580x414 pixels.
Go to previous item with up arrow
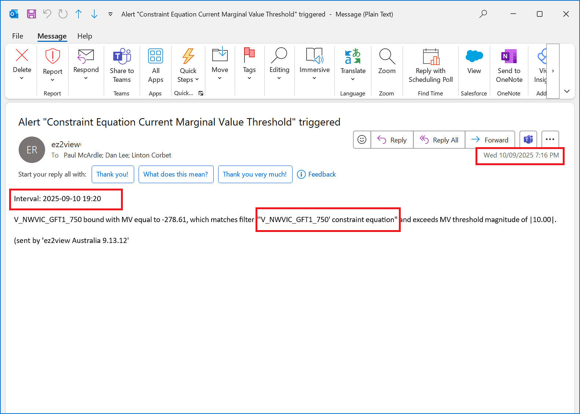pyautogui.click(x=78, y=14)
